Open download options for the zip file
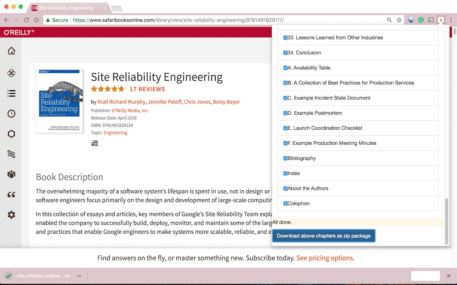This screenshot has height=285, width=457. [x=79, y=276]
